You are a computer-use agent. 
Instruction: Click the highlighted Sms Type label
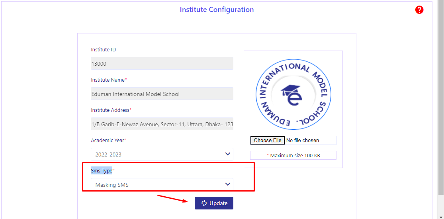(102, 170)
